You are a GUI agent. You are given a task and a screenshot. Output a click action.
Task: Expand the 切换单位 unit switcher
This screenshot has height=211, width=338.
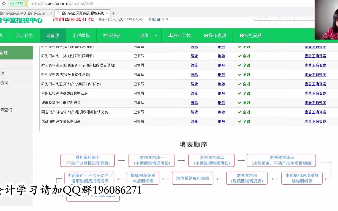tap(157, 19)
